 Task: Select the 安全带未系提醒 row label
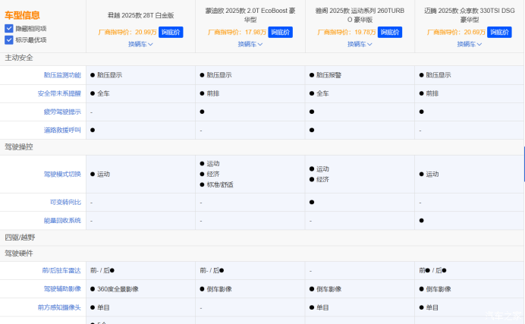(x=59, y=93)
